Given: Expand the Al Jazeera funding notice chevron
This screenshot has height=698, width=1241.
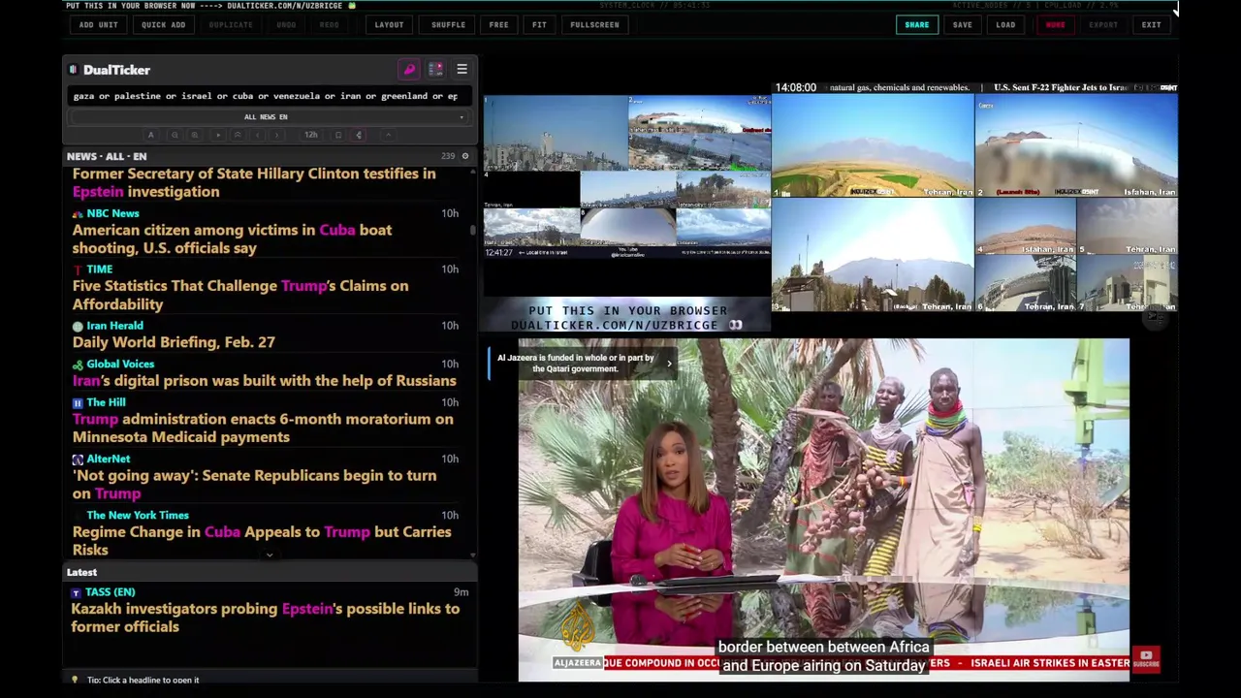Looking at the screenshot, I should click(x=669, y=364).
